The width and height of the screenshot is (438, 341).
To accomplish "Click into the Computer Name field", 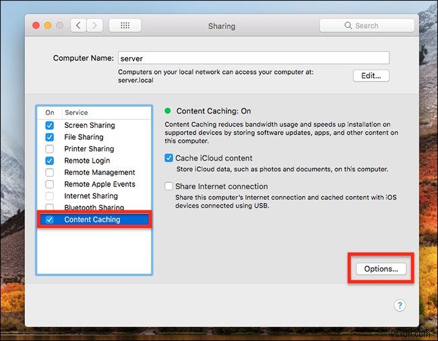I will click(x=253, y=58).
